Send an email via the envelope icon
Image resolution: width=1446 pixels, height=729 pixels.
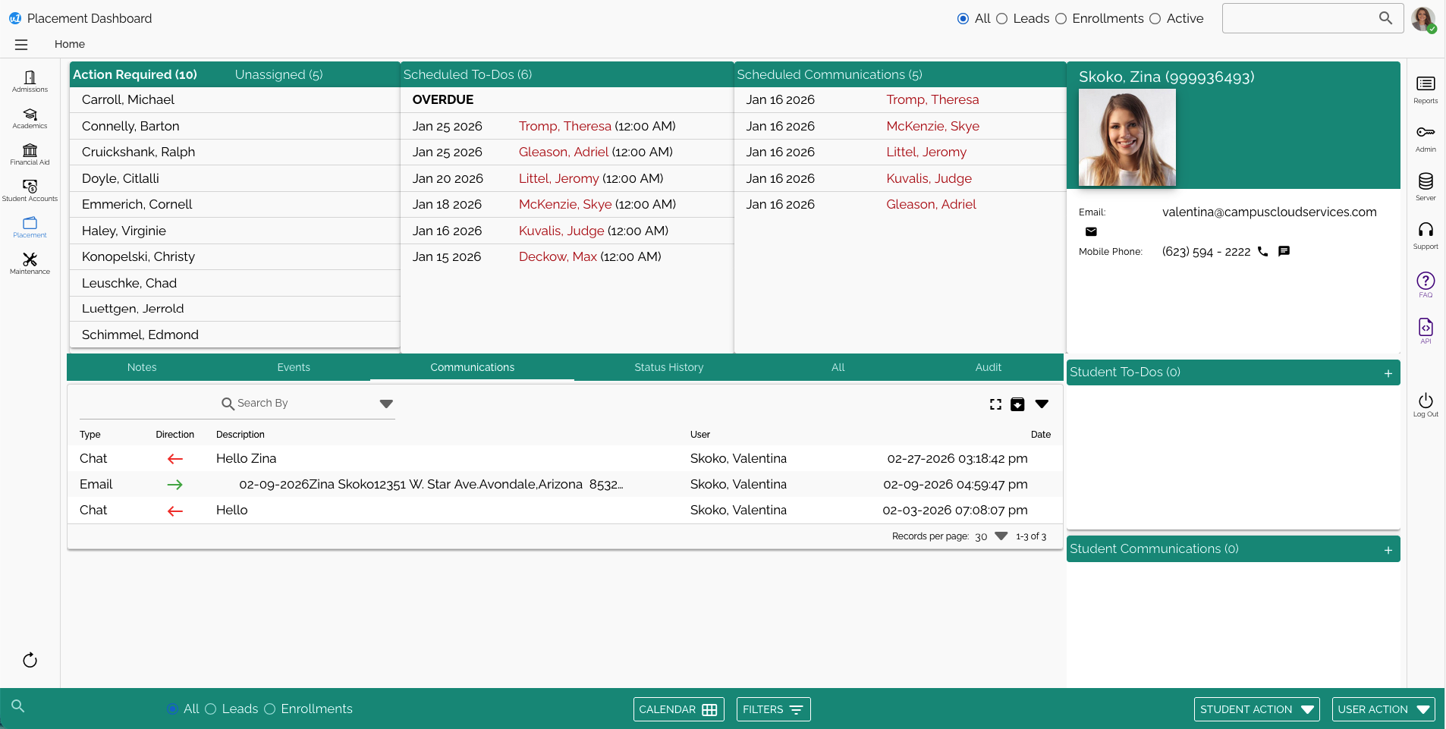(x=1091, y=232)
